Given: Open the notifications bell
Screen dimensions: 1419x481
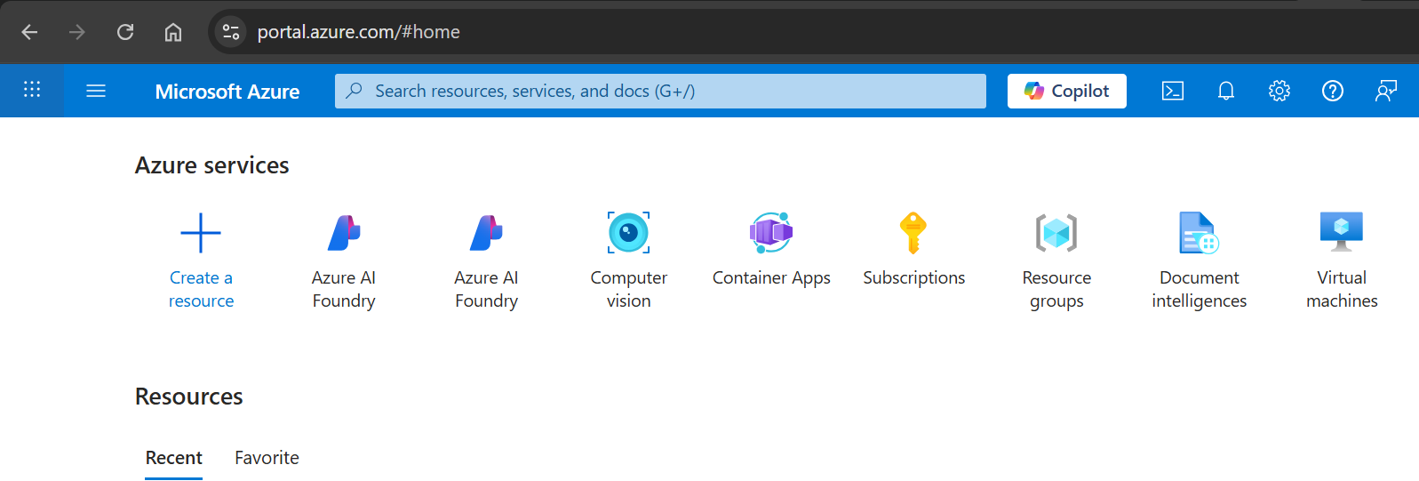Looking at the screenshot, I should [x=1226, y=91].
